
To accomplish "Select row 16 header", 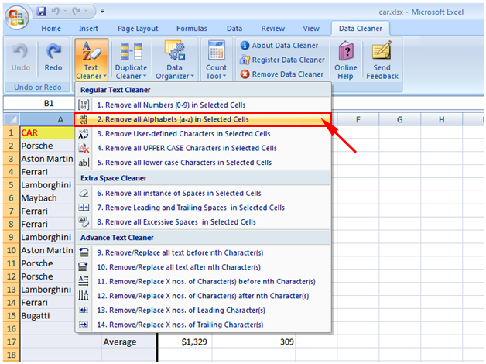I will click(12, 328).
